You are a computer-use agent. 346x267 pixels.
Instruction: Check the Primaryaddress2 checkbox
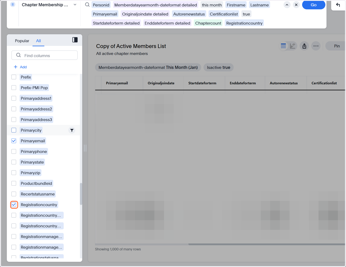14,109
